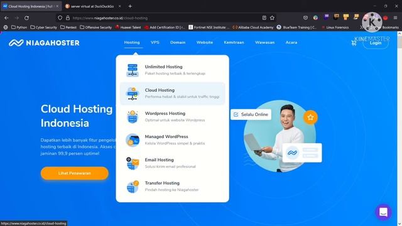The width and height of the screenshot is (402, 226).
Task: Open Huawei Talent bookmark
Action: point(128,27)
